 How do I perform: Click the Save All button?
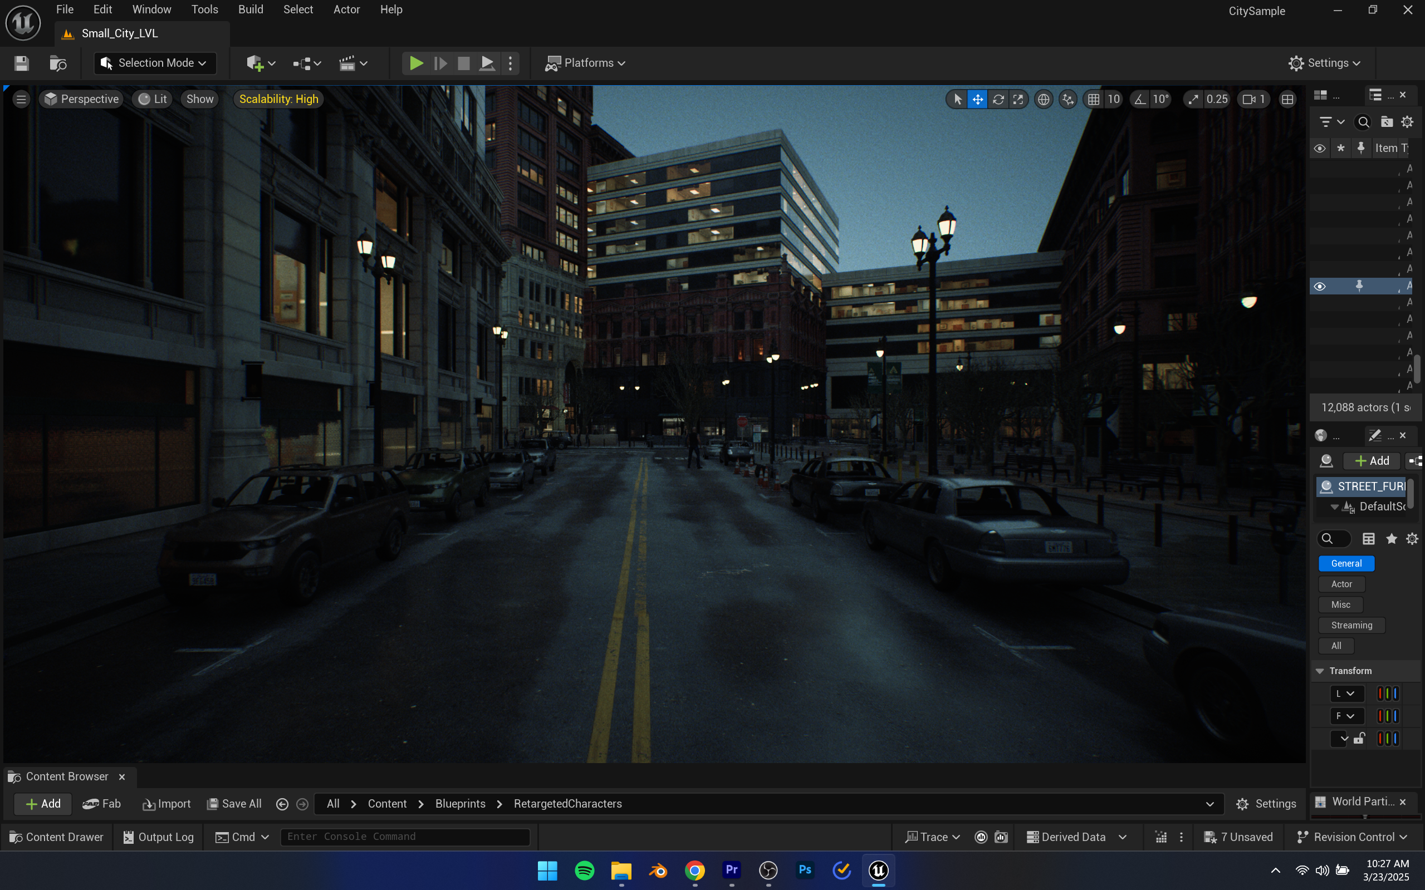pos(234,804)
